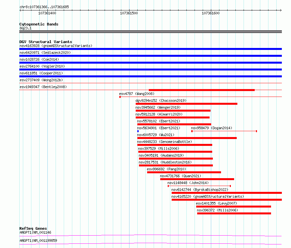Select the esv4787 (Wang2008) label
Viewport: 291px width, 248px height.
click(137, 94)
